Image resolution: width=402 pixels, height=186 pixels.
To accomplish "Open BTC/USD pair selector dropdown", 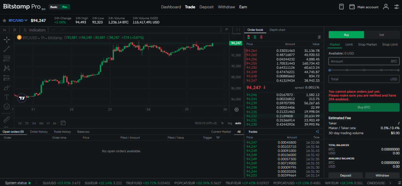I will coord(18,20).
